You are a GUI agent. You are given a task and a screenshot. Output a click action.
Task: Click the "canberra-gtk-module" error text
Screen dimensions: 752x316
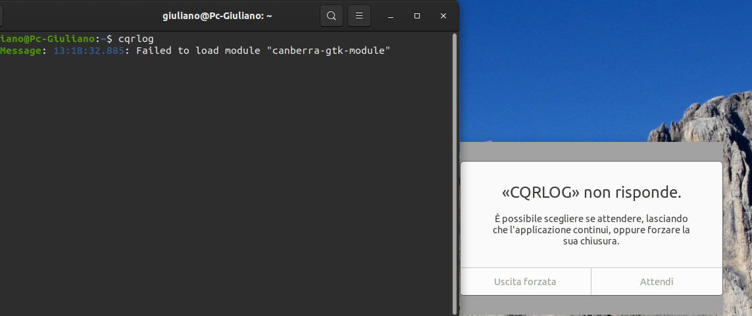click(328, 51)
